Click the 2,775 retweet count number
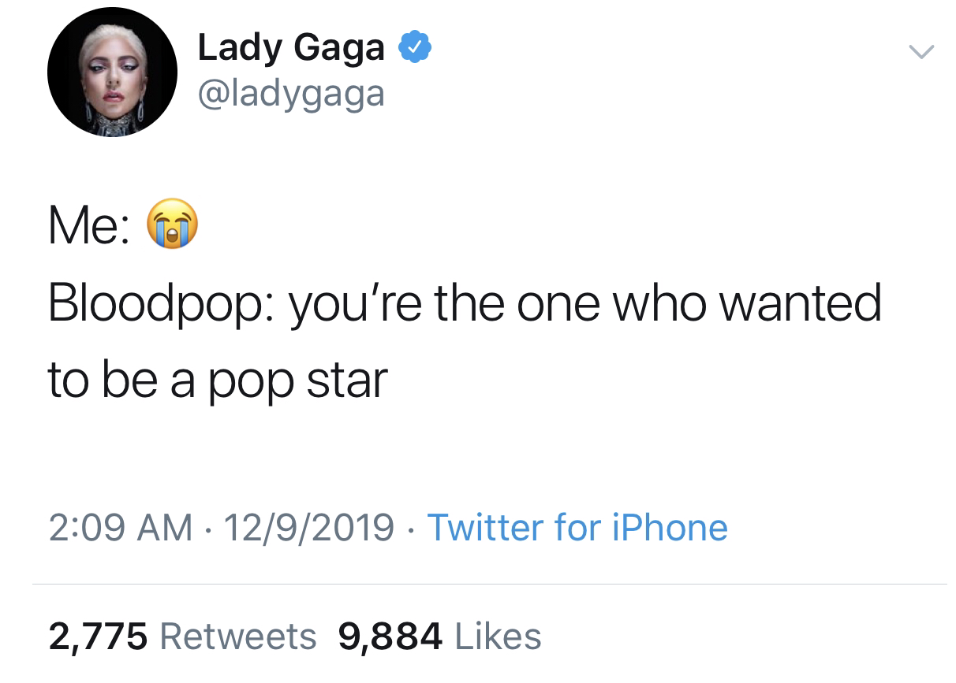The height and width of the screenshot is (683, 956). click(98, 637)
